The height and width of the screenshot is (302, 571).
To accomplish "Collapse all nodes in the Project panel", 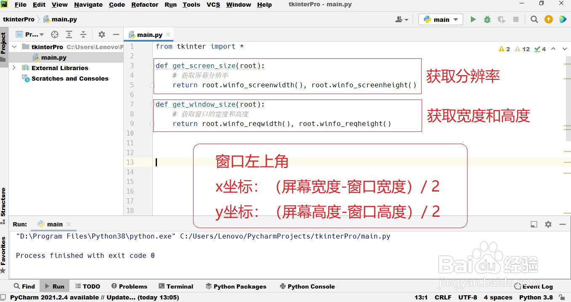I will tap(83, 34).
